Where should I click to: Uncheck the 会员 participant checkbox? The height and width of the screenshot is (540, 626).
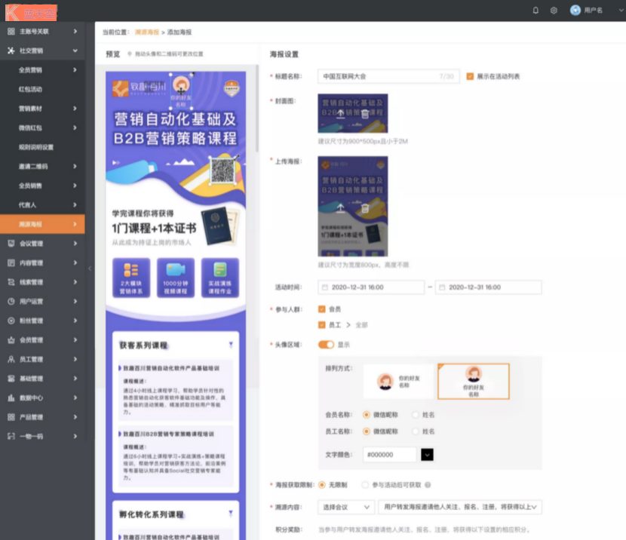(x=322, y=309)
